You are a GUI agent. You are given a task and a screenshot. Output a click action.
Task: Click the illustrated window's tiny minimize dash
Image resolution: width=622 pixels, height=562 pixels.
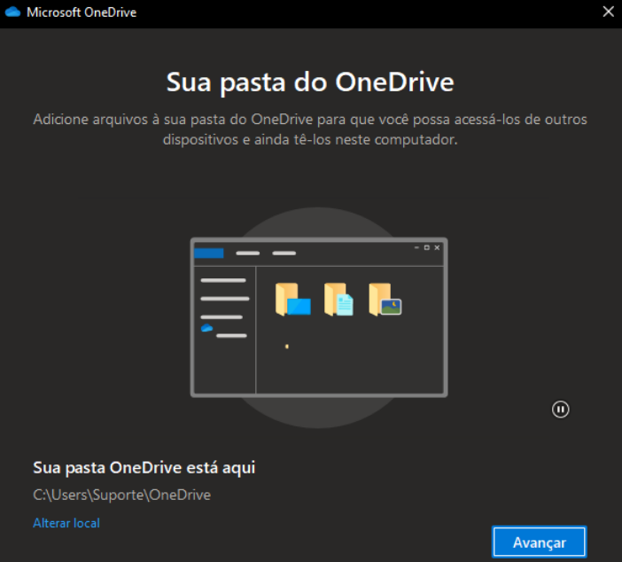(x=417, y=247)
